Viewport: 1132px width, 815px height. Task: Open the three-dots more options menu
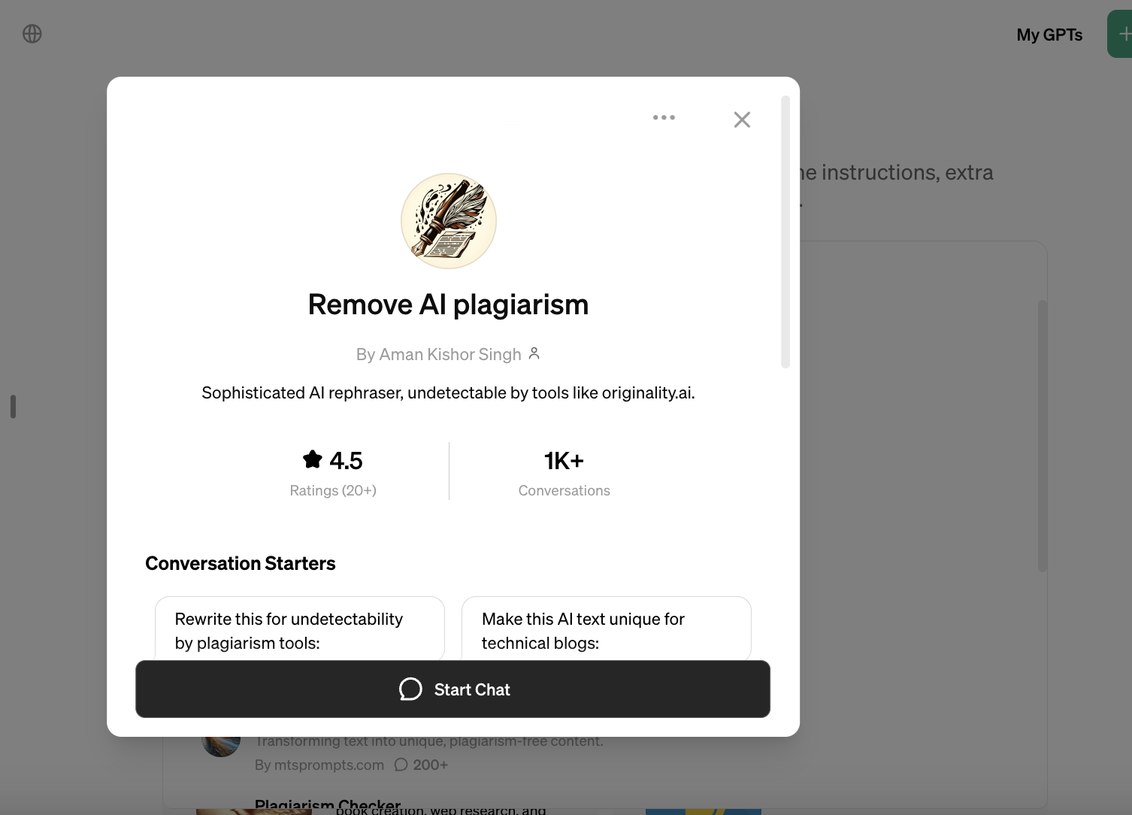[664, 117]
